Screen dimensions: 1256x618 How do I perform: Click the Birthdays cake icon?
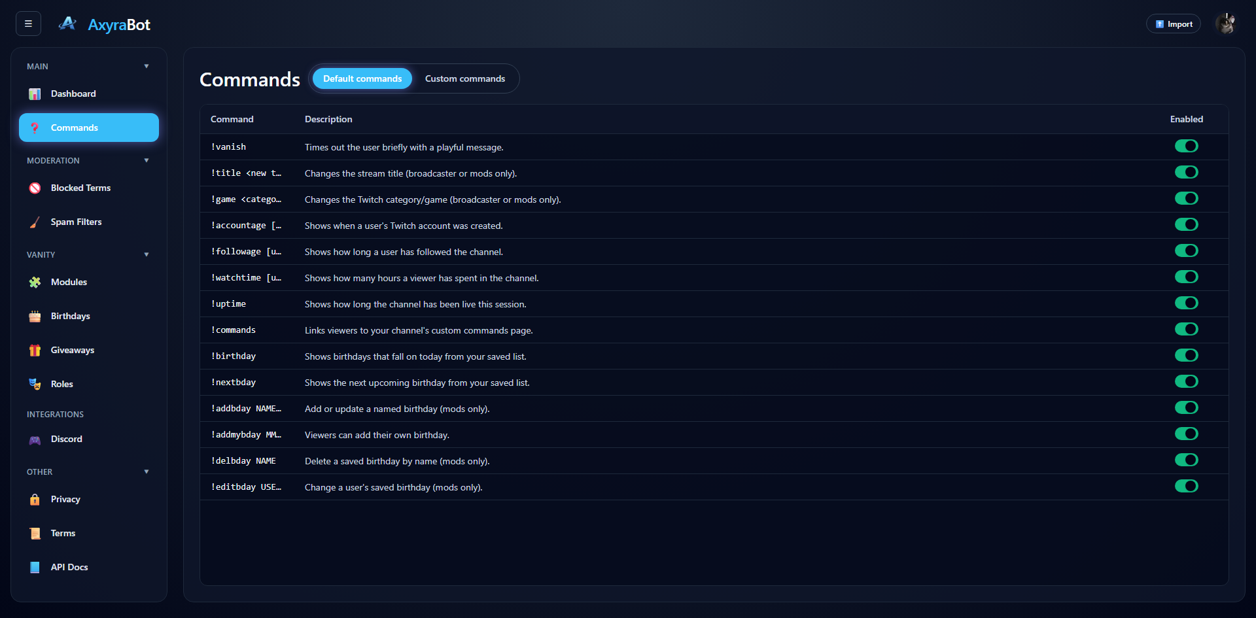point(35,317)
